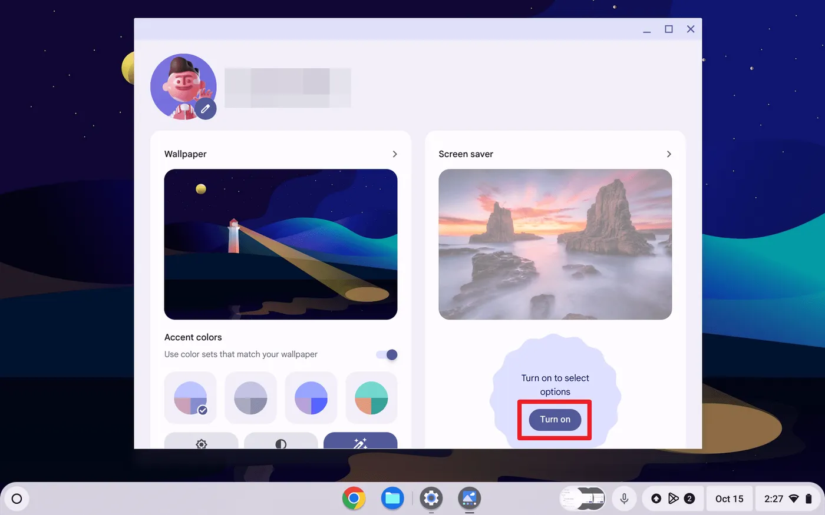Click the rocky coast screen saver preview
The height and width of the screenshot is (515, 825).
[x=555, y=244]
